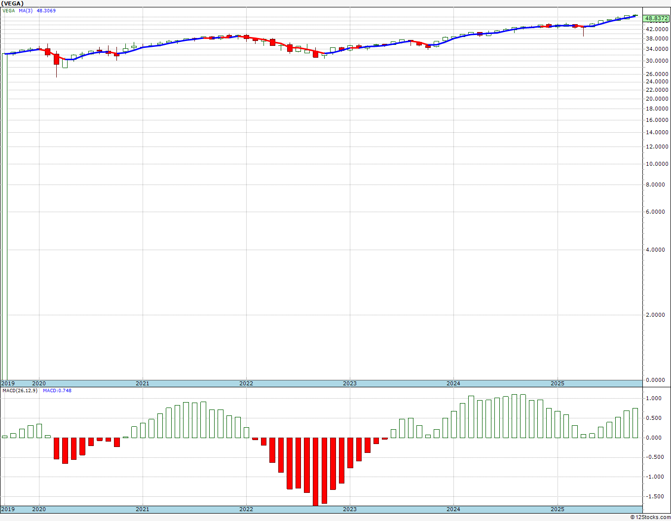The width and height of the screenshot is (671, 521).
Task: Select the MACD:0.748 value readout
Action: 57,391
